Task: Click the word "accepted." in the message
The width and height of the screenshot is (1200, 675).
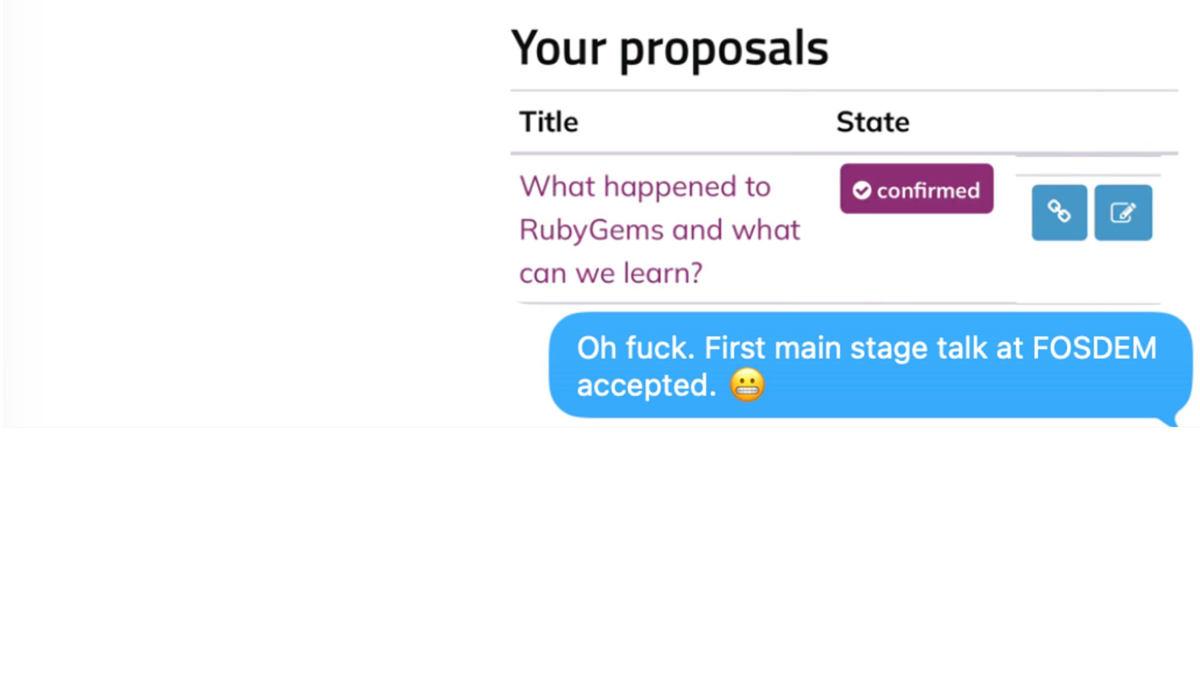Action: 646,385
